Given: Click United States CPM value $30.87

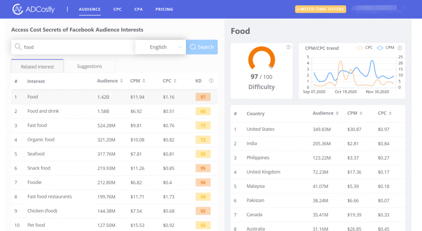Looking at the screenshot, I should 354,129.
